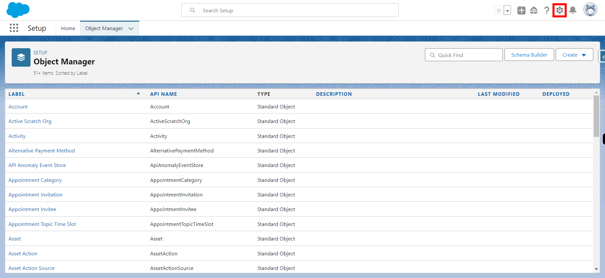Viewport: 605px width, 278px height.
Task: Click the 'AppointmentTopicTimeSlot' API name
Action: pos(182,224)
